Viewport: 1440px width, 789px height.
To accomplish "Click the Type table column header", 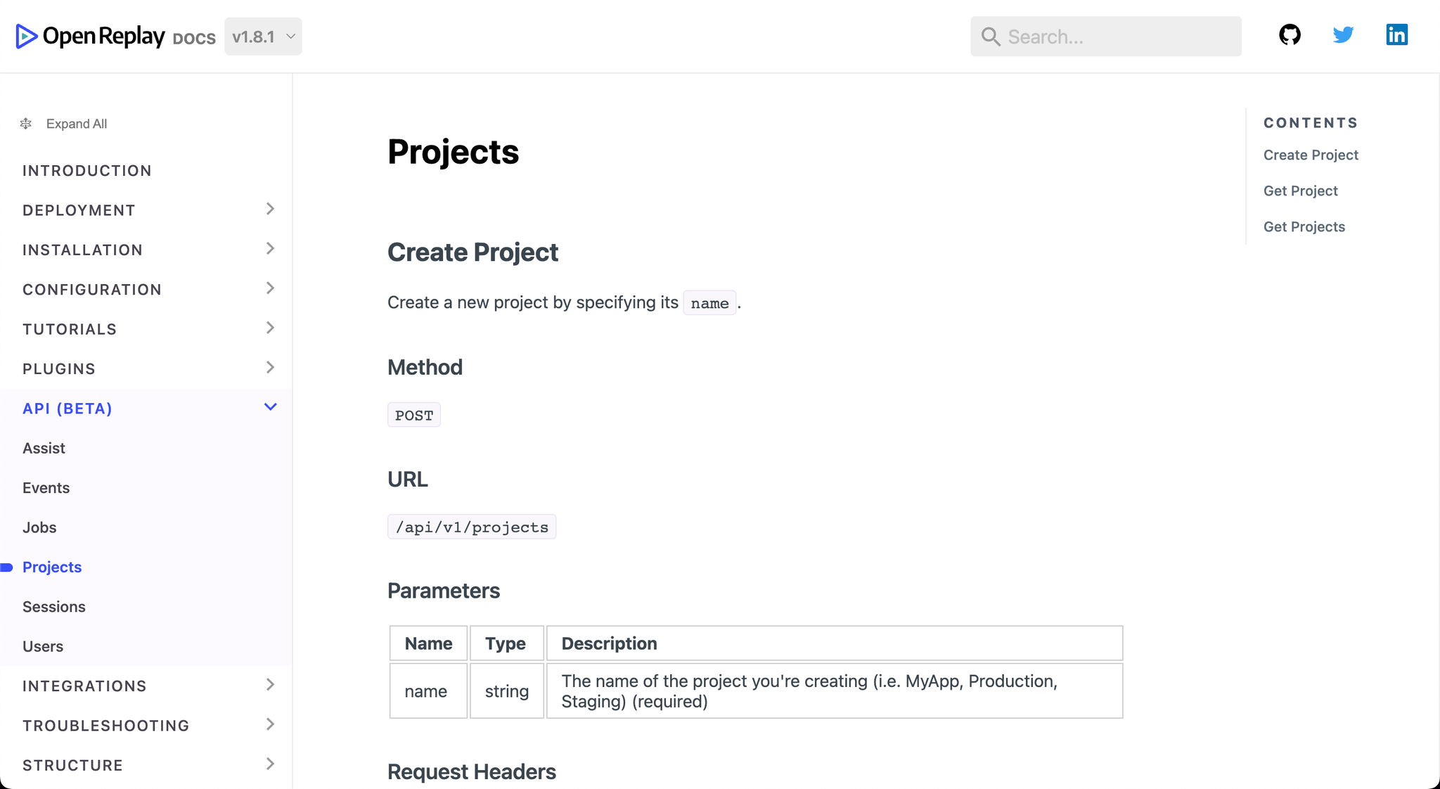I will tap(506, 643).
